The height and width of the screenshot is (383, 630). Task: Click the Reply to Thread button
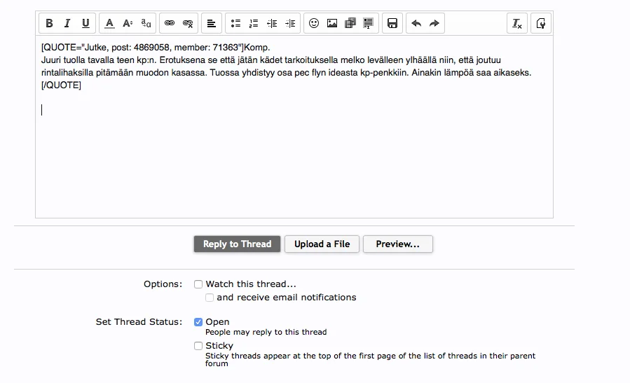click(237, 244)
